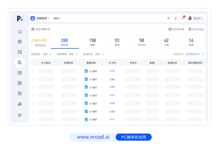This screenshot has width=218, height=150.
Task: Check the row with AI score 0.80
Action: 33,79
